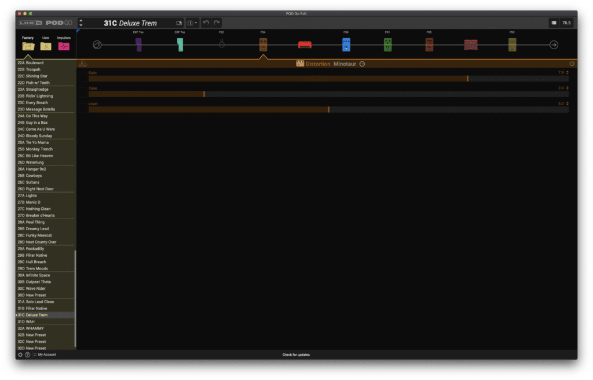Click the redo arrow
This screenshot has width=593, height=380.
click(217, 23)
